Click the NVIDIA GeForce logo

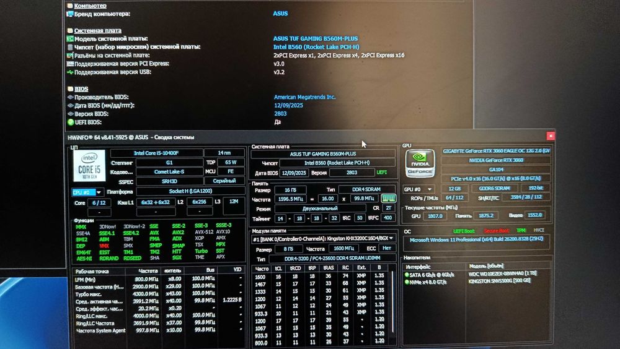420,163
